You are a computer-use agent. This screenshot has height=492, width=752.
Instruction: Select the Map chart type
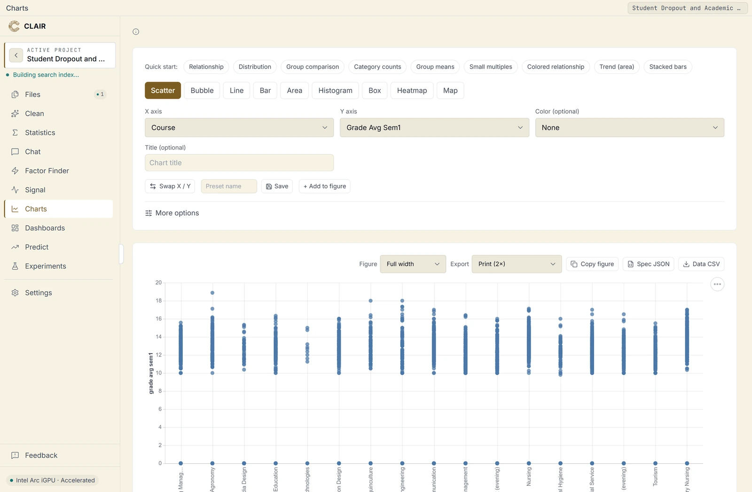[450, 90]
